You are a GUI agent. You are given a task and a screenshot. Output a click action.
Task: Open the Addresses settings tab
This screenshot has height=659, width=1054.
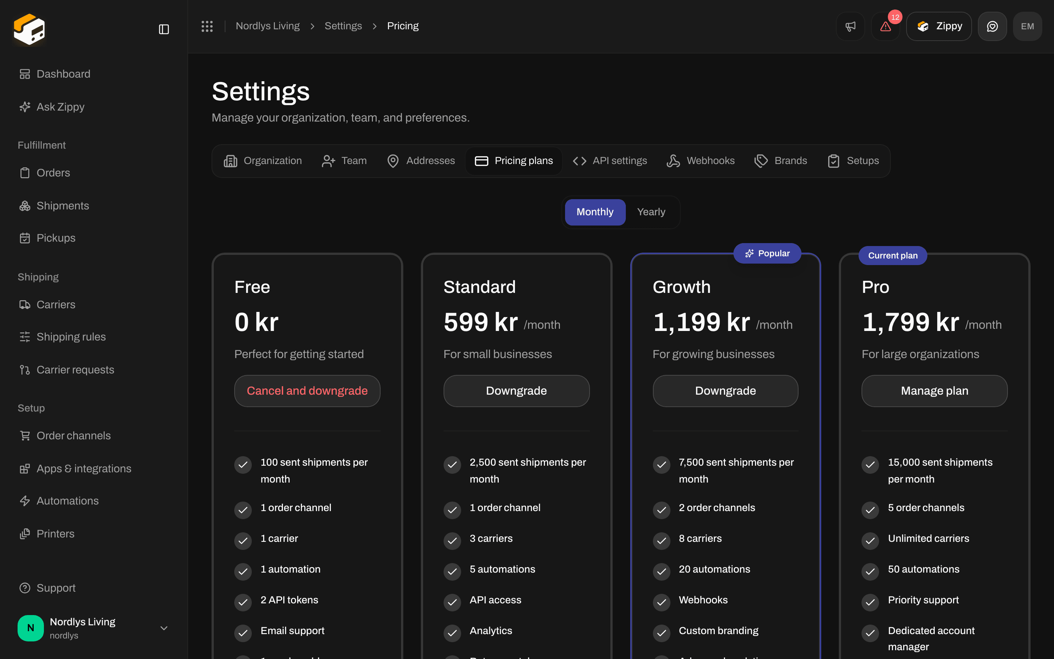[x=421, y=161]
